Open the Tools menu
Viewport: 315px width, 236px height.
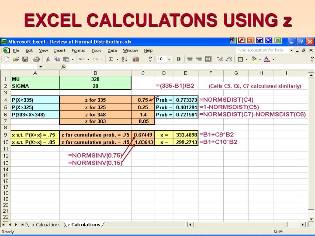tap(96, 51)
